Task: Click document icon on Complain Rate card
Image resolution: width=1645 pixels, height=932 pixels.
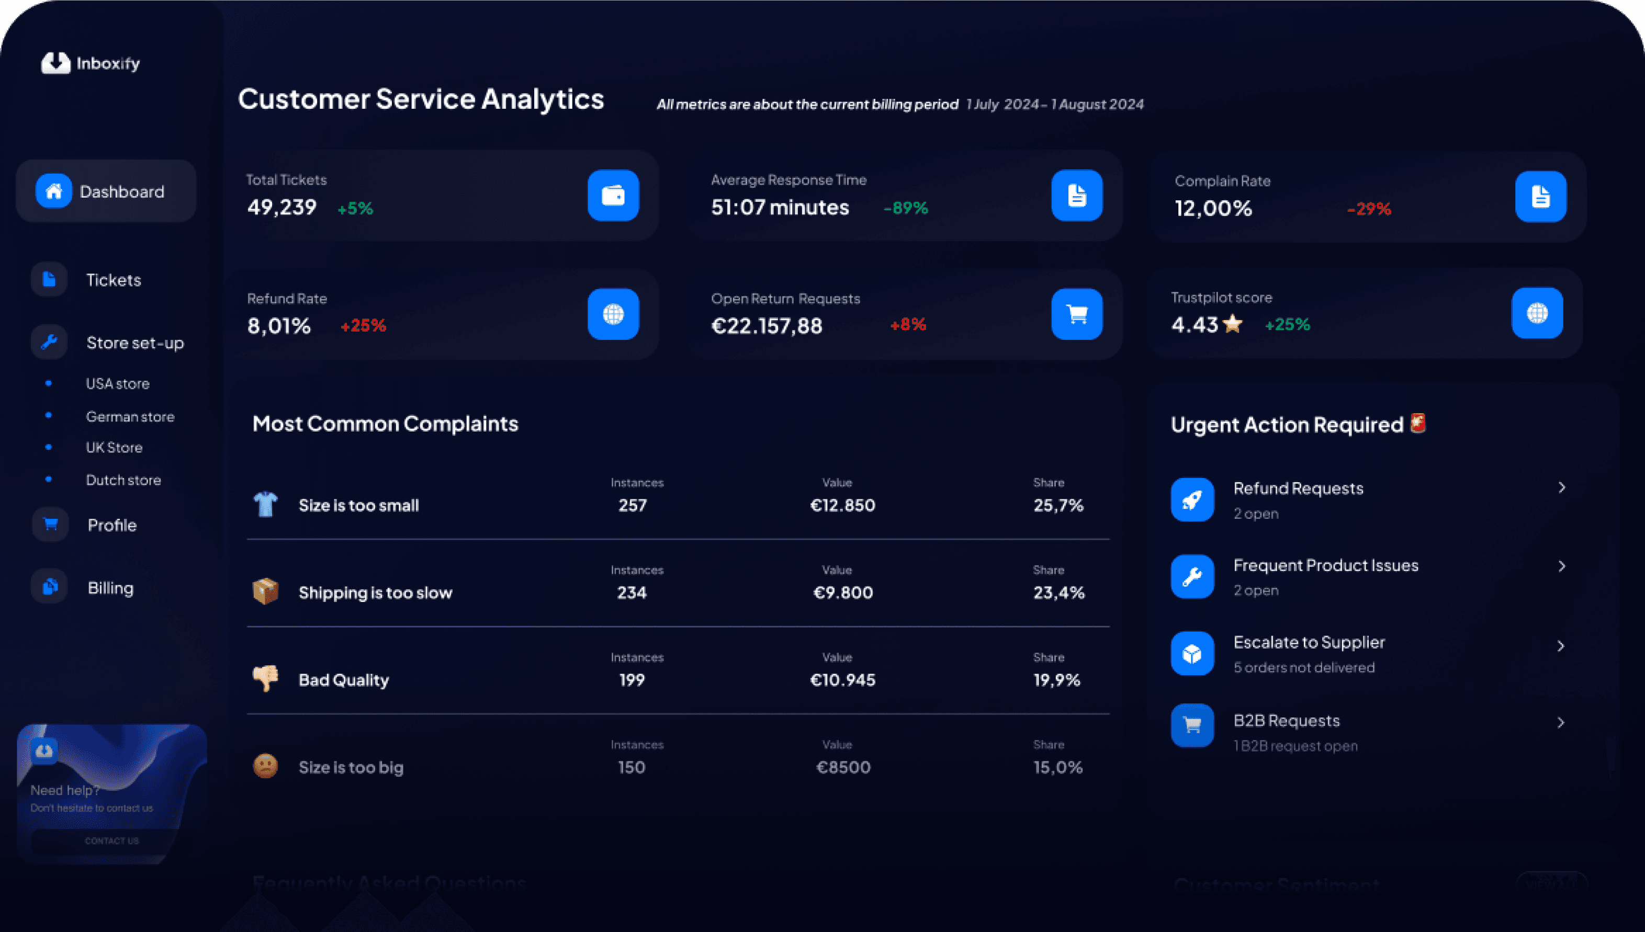Action: pyautogui.click(x=1540, y=197)
